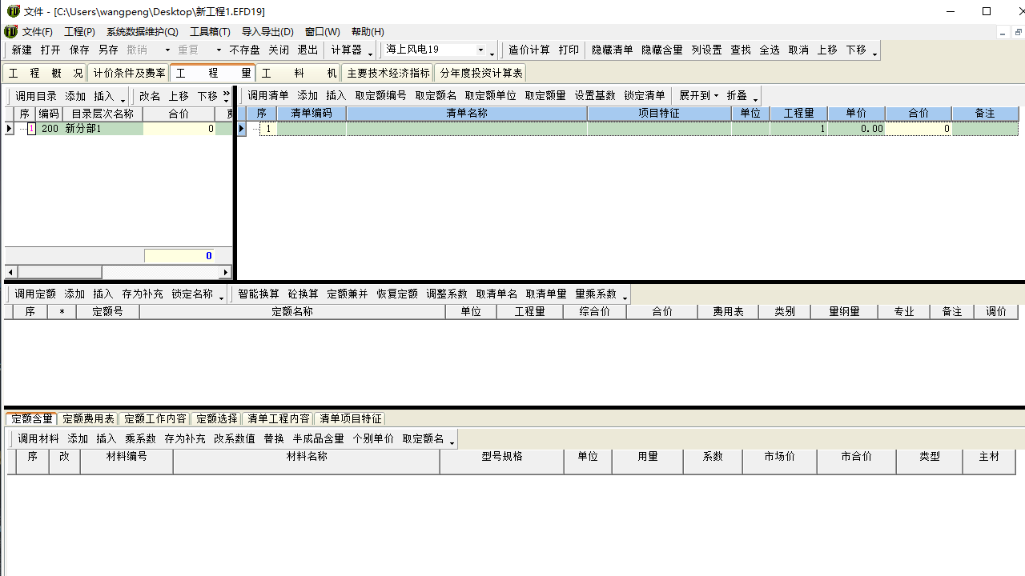
Task: Switch to 计价条件及费率 tab
Action: [x=129, y=73]
